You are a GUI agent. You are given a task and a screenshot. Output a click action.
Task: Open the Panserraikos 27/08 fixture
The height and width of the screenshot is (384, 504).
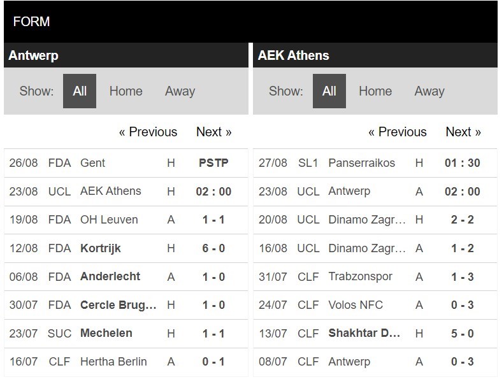pyautogui.click(x=375, y=163)
